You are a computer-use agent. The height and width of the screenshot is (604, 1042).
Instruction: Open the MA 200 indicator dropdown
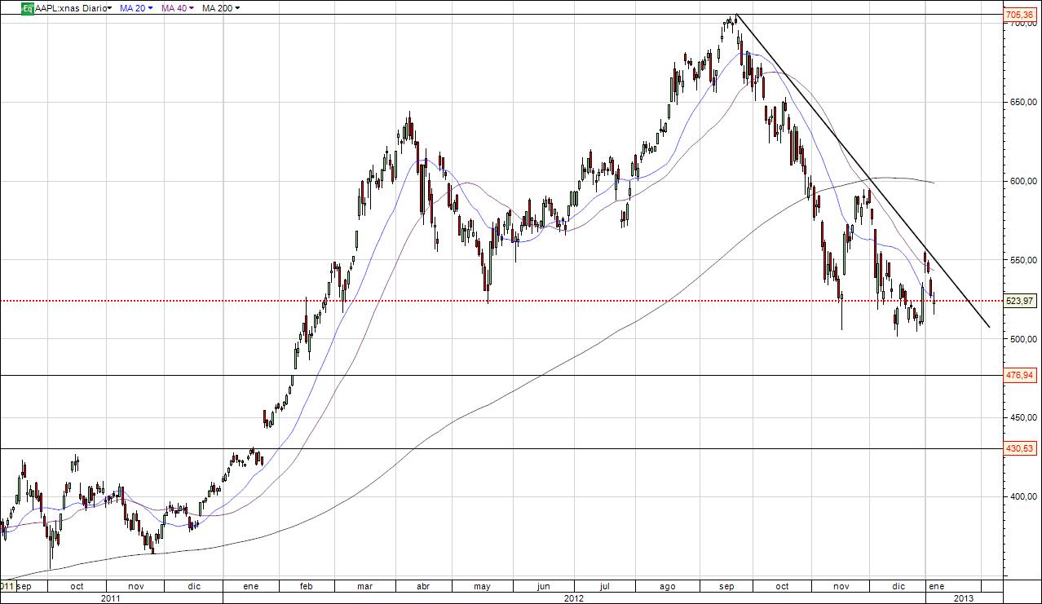click(x=220, y=8)
